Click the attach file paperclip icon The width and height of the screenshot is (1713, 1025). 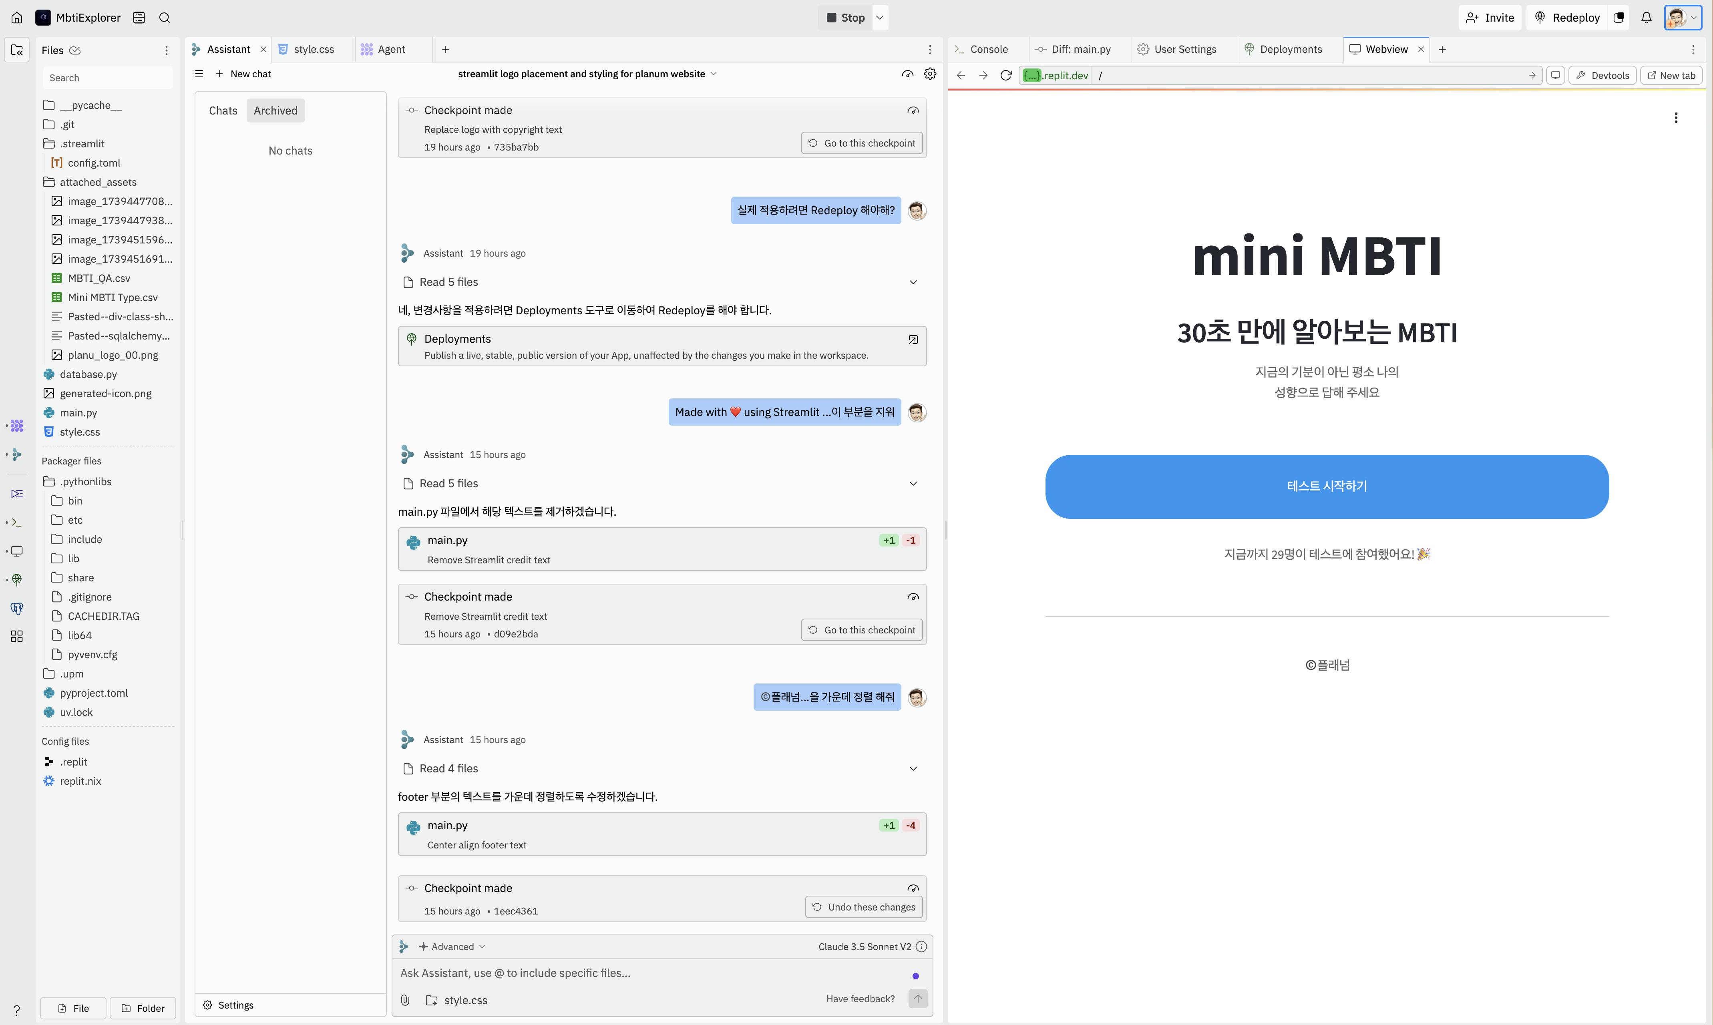[x=406, y=999]
